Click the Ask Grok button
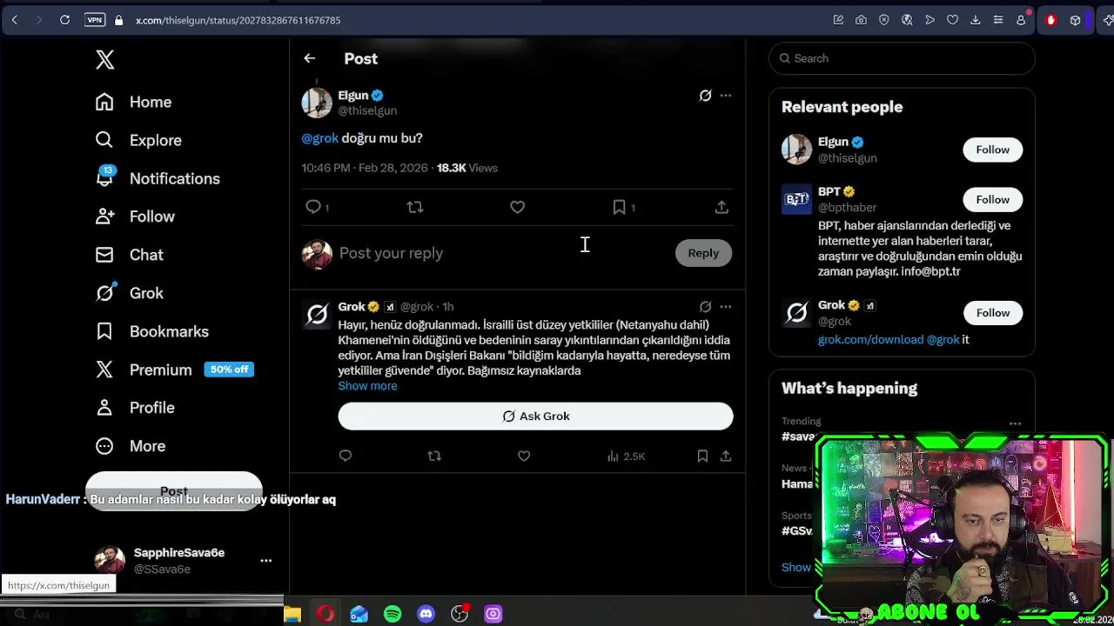 535,416
